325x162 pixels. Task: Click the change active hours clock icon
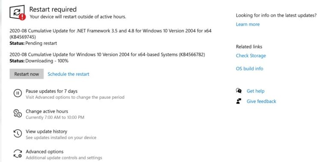[x=18, y=113]
